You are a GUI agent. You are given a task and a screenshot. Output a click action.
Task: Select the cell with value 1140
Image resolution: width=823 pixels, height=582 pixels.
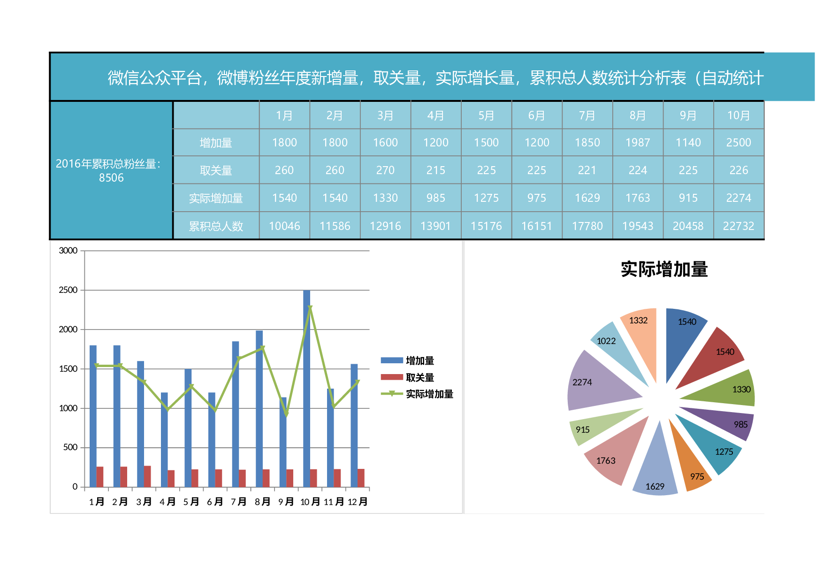point(688,143)
